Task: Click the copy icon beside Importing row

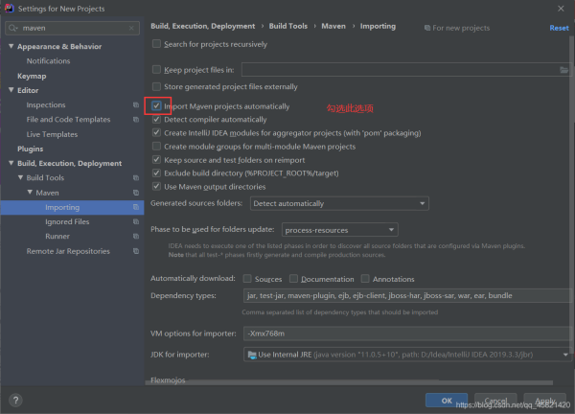Action: click(x=136, y=207)
